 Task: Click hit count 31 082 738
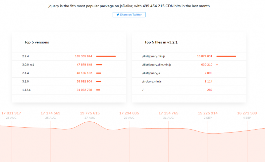[84, 90]
